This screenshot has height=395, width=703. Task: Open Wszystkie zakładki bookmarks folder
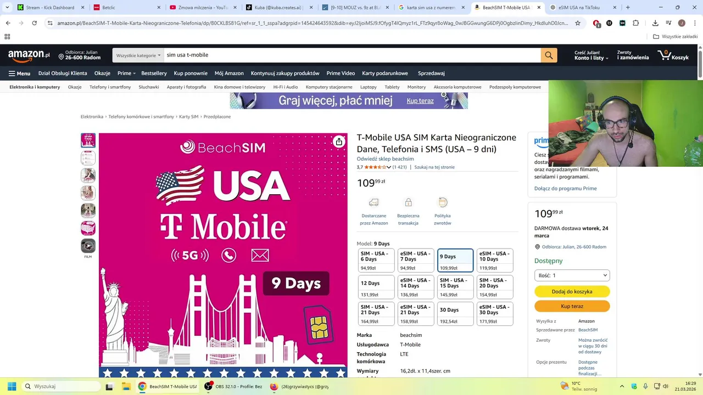click(676, 37)
